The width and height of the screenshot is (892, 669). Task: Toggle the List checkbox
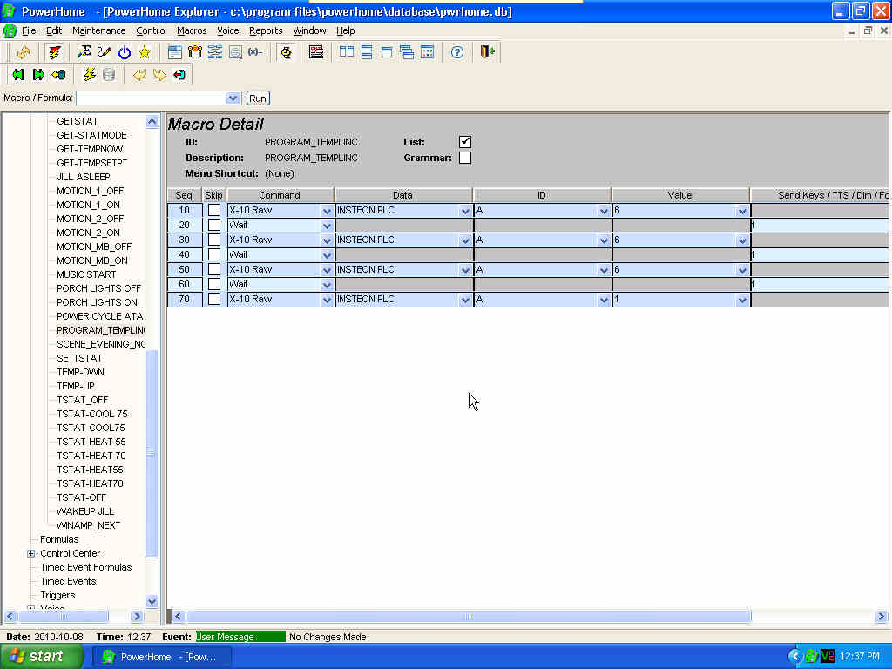465,142
